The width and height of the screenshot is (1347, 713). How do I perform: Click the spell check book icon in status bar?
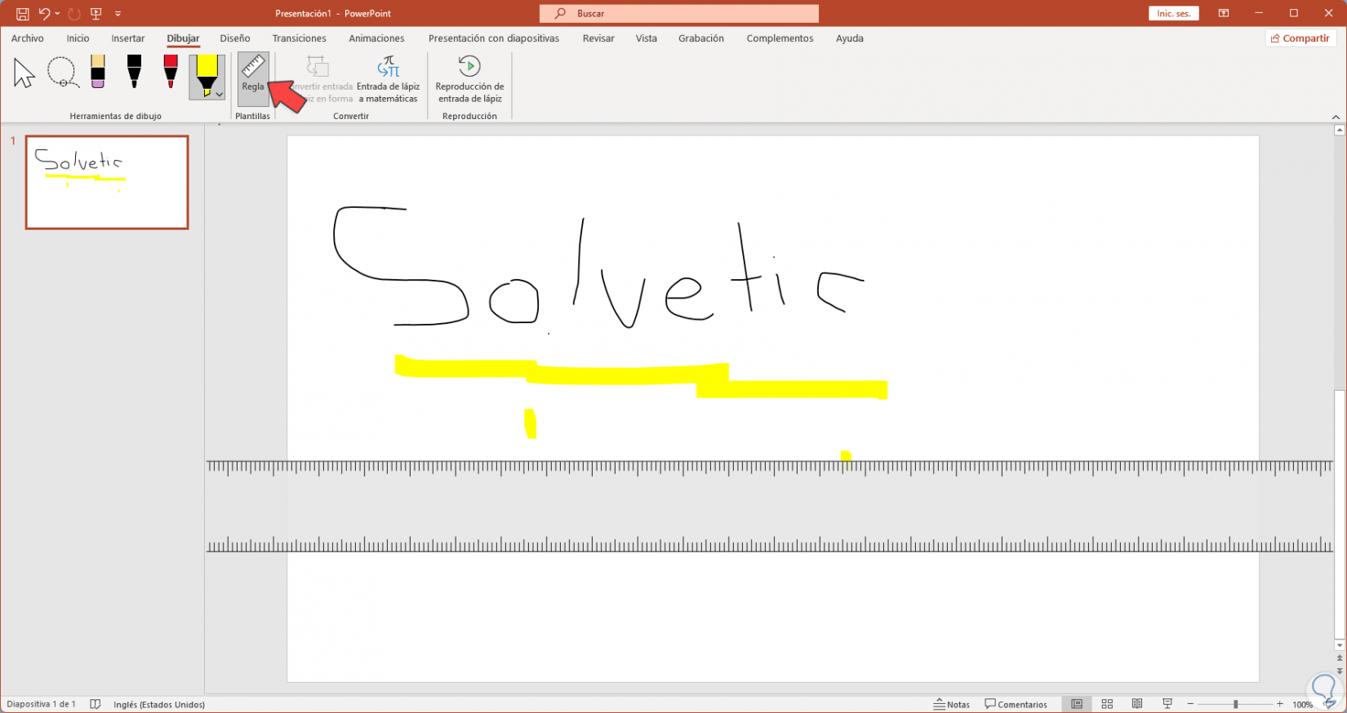click(x=96, y=704)
